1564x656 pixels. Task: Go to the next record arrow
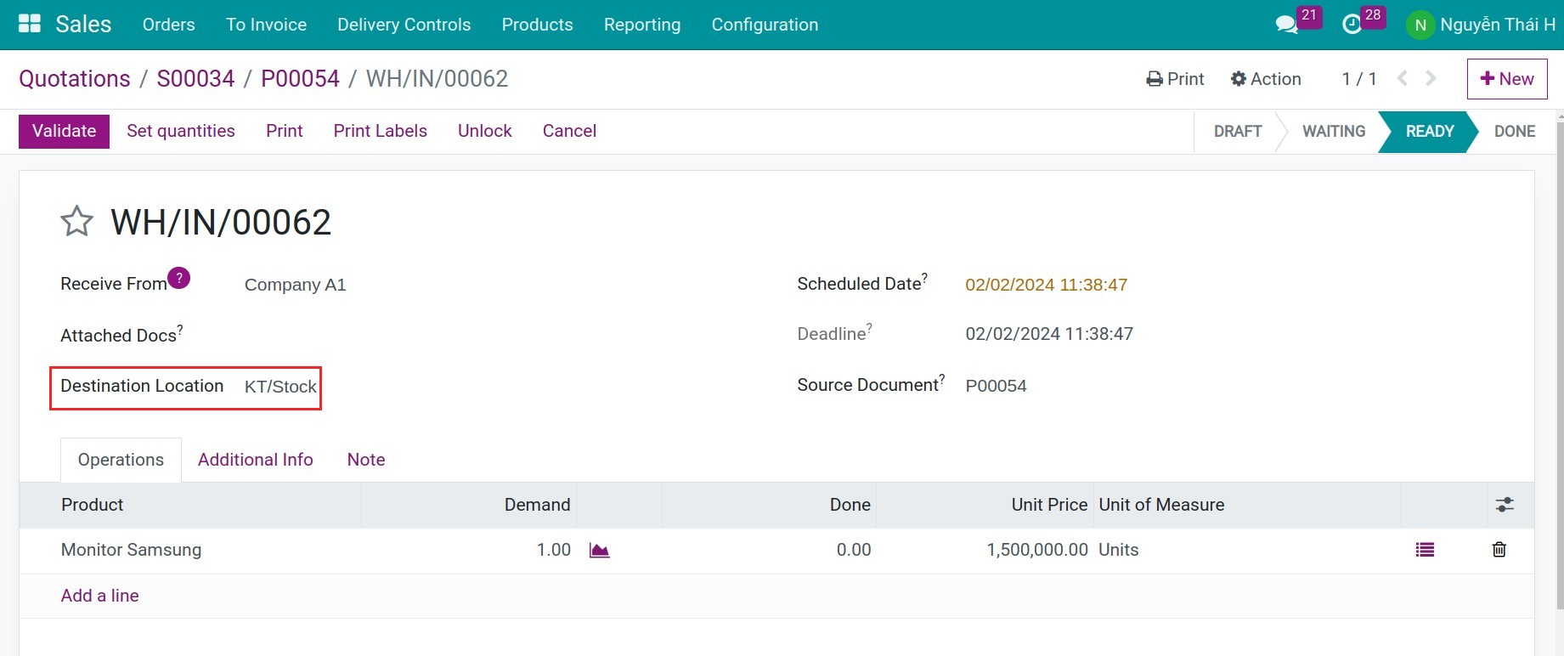[1431, 78]
